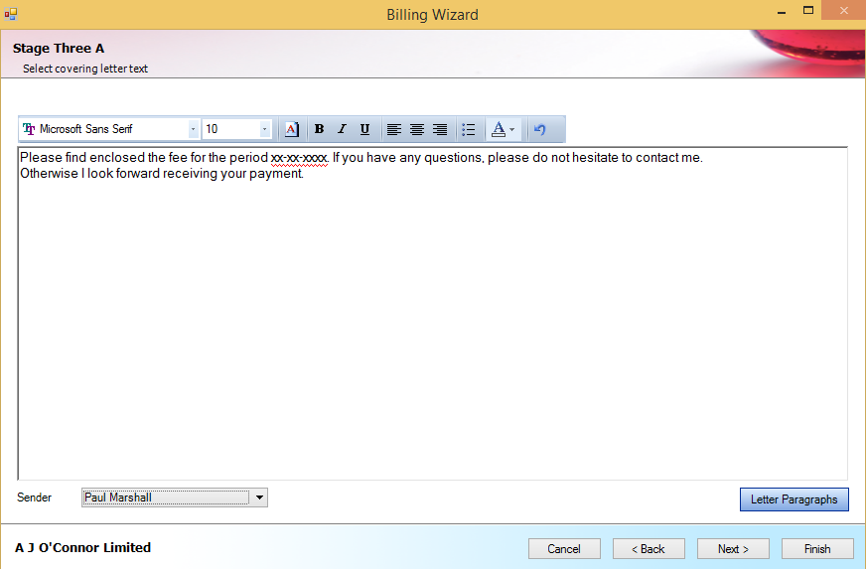The image size is (866, 569).
Task: Click the font type icon beside Microsoft Sans Serif
Action: tap(29, 129)
